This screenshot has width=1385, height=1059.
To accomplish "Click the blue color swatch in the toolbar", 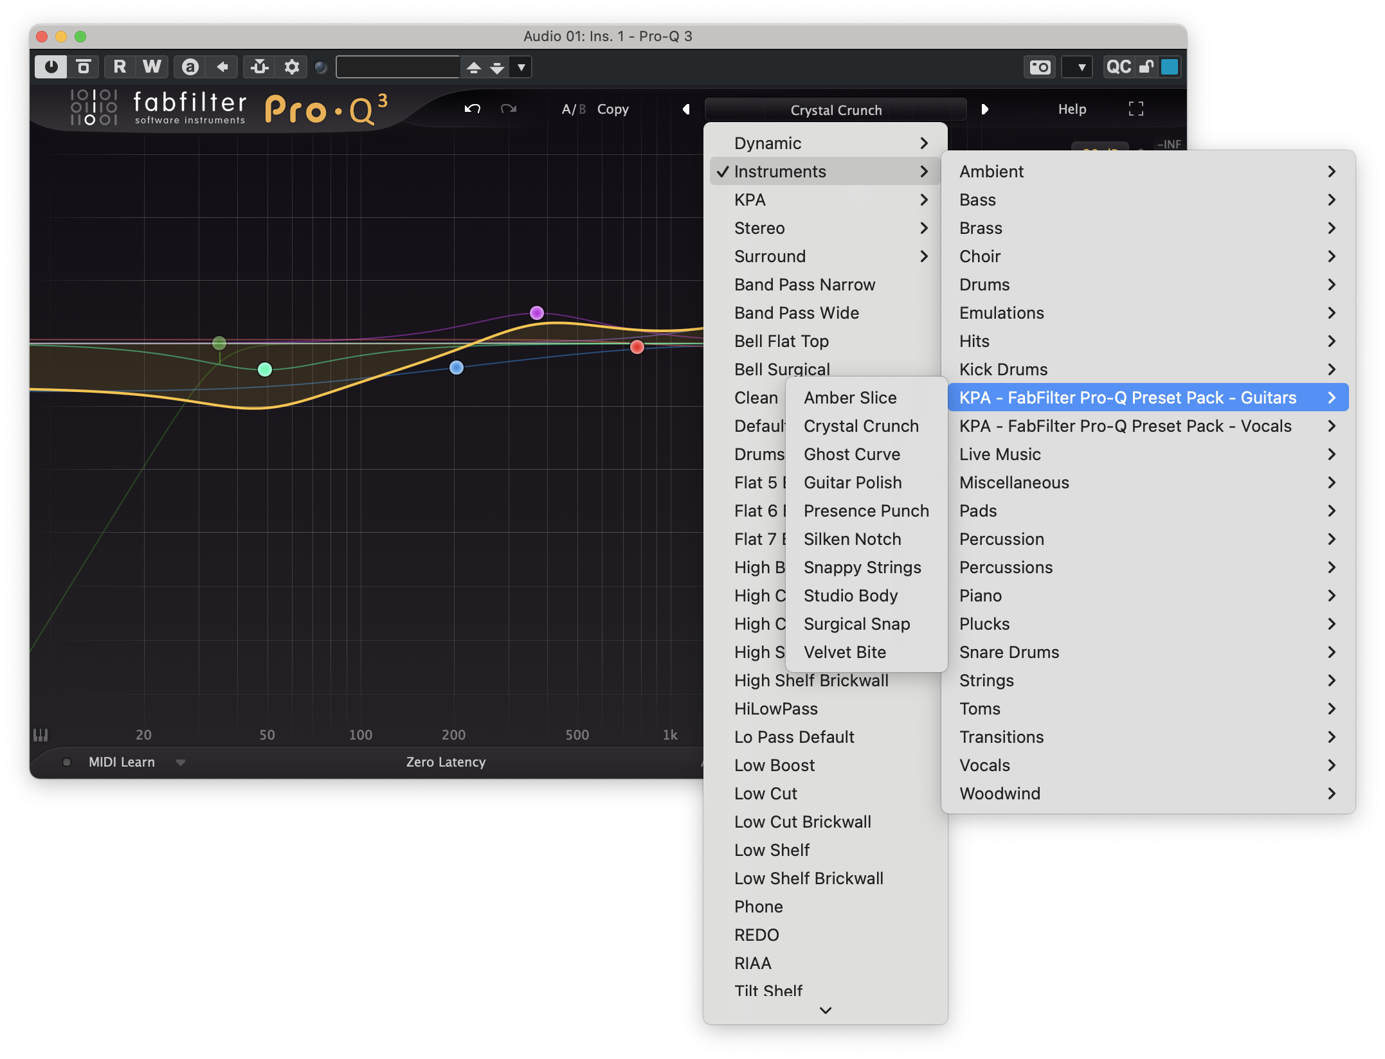I will [x=1170, y=66].
